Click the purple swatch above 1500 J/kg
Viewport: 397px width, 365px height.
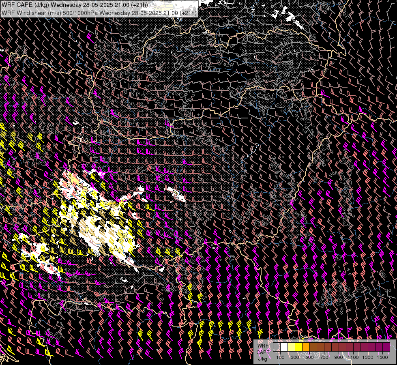coord(386,347)
